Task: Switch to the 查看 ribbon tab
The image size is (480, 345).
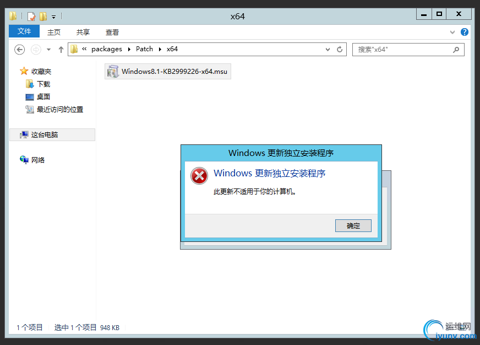Action: (112, 32)
